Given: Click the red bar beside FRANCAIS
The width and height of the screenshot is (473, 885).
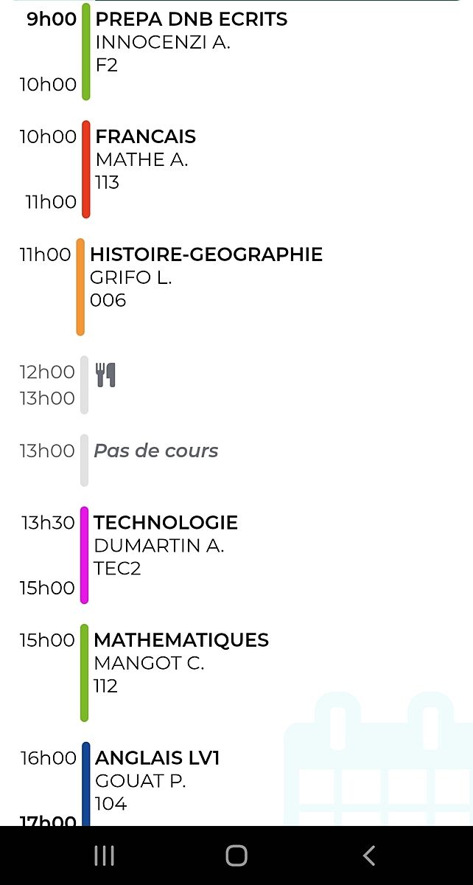Looking at the screenshot, I should pos(86,170).
